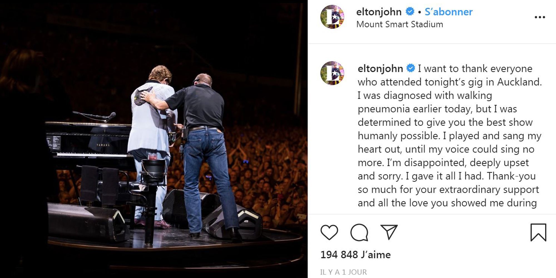Screen dimensions: 556x278
Task: Save the post with the bookmark icon
Action: [538, 232]
